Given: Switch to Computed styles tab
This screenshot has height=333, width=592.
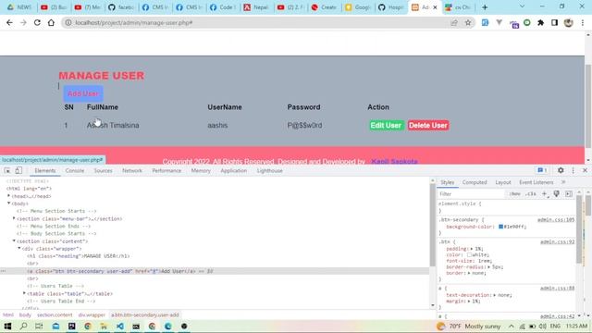Looking at the screenshot, I should pos(475,182).
